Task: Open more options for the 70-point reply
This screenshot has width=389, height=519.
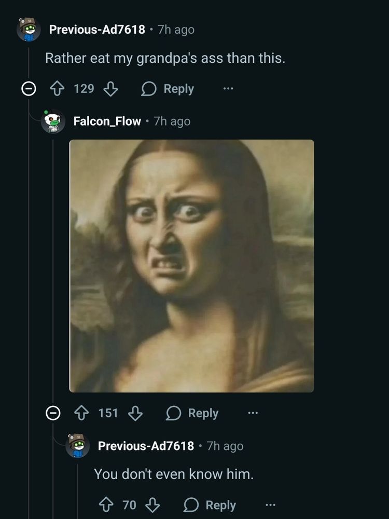Action: 270,505
